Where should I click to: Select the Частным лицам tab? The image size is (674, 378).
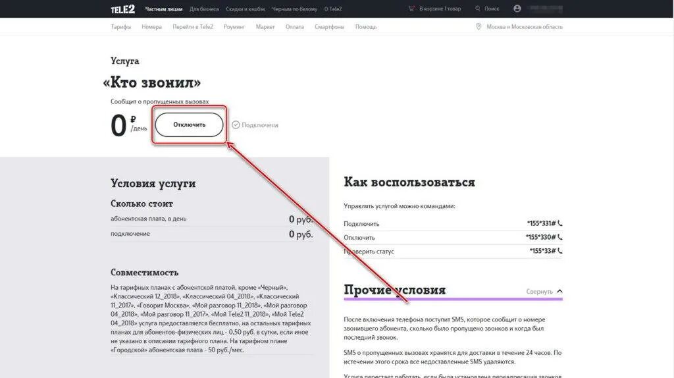coord(164,9)
